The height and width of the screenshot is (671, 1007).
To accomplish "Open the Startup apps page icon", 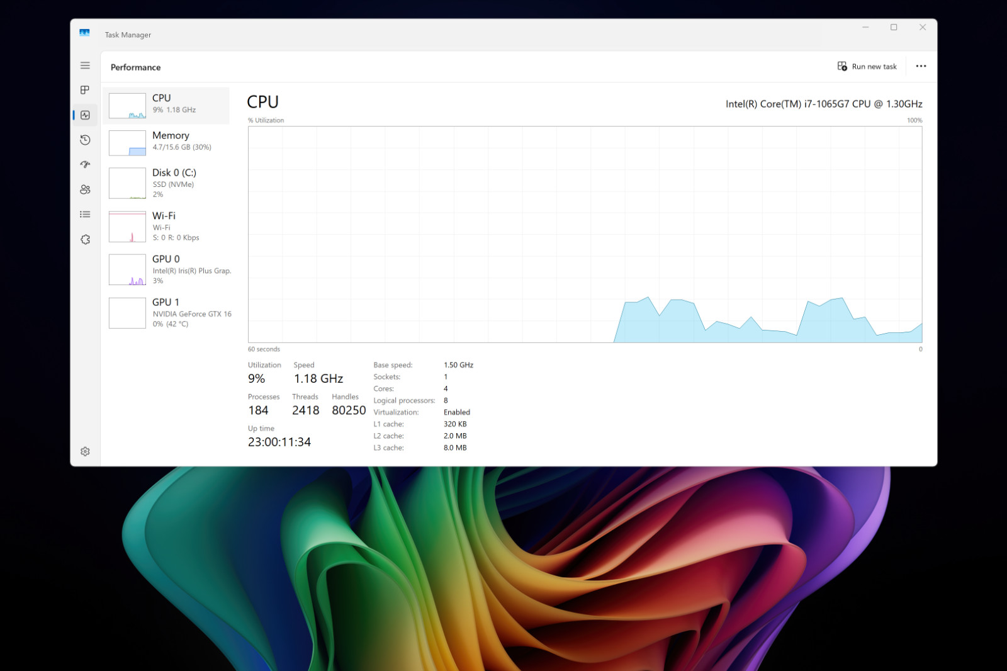I will click(85, 165).
